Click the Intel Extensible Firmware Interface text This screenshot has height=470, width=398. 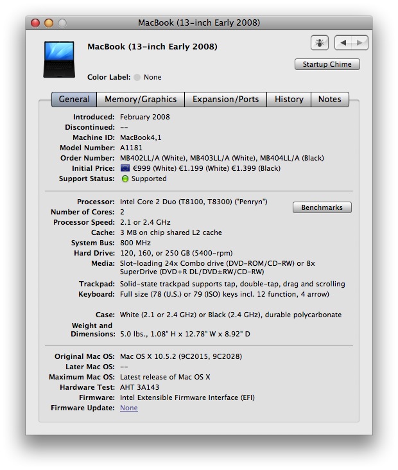click(187, 397)
